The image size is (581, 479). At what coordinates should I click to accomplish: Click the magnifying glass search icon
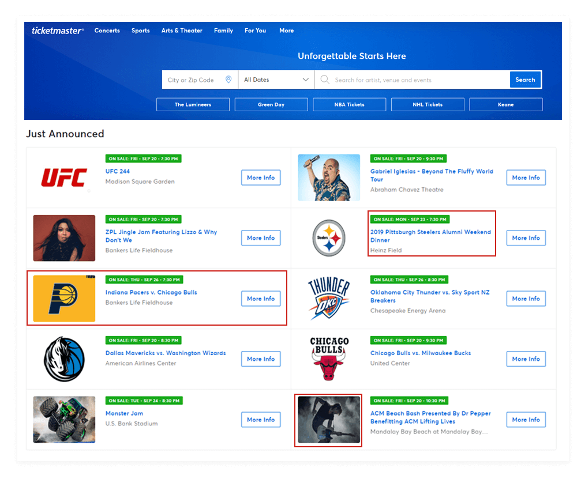tap(325, 80)
